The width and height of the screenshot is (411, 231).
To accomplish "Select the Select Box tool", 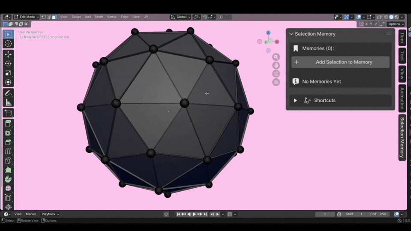I will [8, 34].
